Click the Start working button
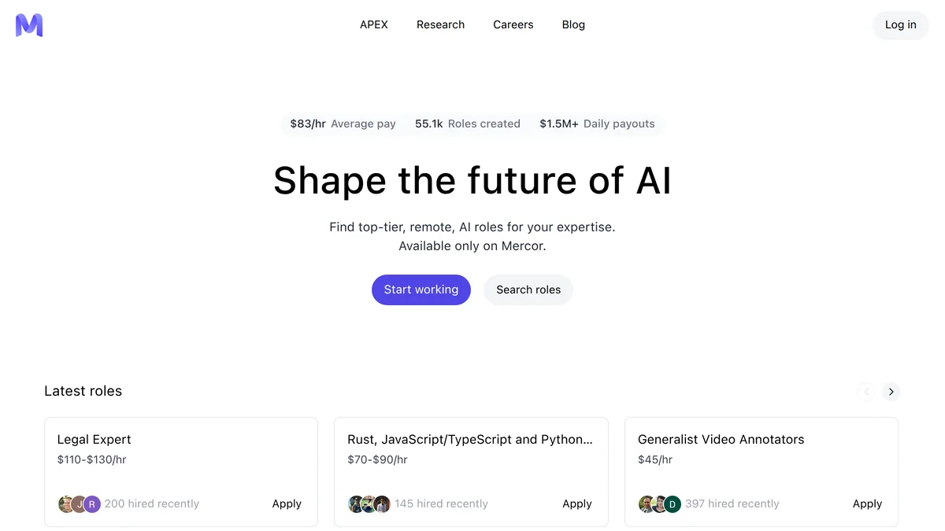 (421, 289)
